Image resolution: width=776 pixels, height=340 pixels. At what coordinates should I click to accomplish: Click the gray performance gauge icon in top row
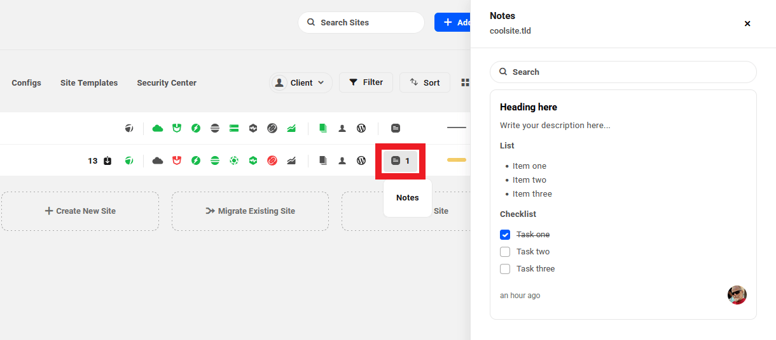[129, 128]
